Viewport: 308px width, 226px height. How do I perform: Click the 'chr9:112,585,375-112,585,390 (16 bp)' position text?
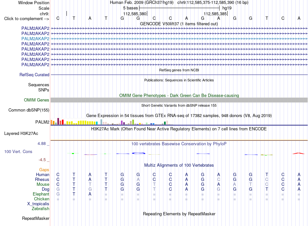[213, 3]
